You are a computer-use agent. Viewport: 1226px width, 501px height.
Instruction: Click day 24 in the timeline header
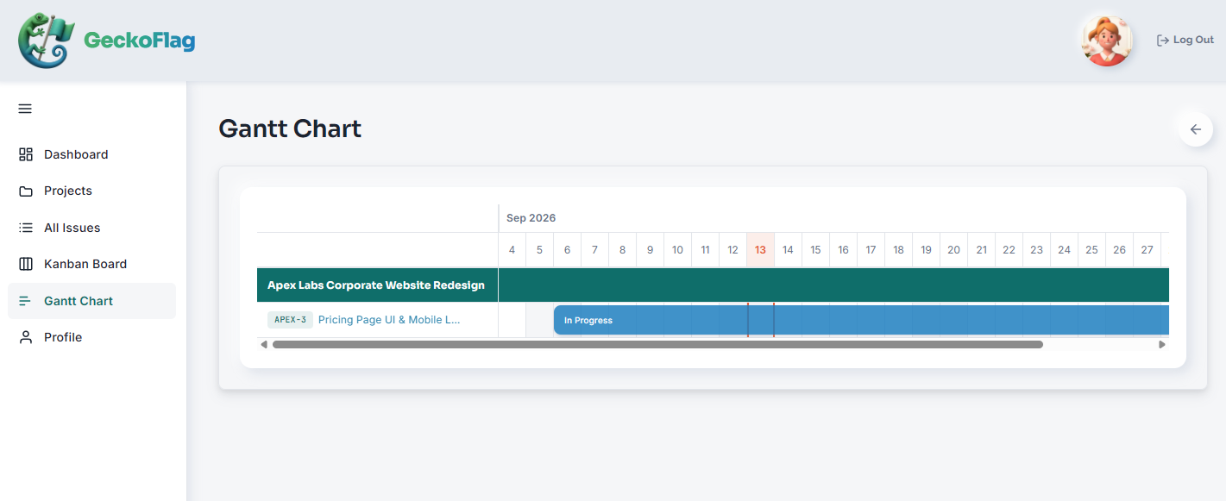(x=1064, y=250)
